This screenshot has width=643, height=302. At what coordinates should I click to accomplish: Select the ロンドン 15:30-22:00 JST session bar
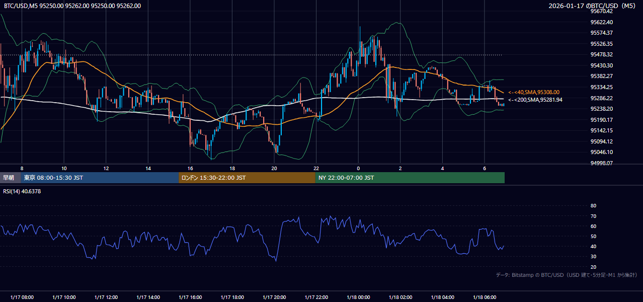[x=247, y=178]
